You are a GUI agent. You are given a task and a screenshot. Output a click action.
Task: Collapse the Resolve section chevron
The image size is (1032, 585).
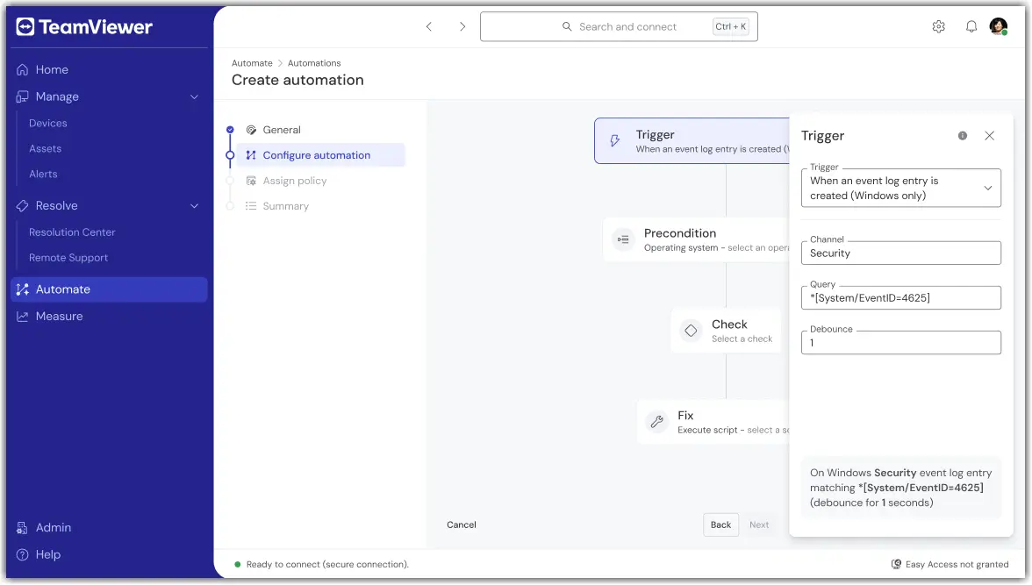(194, 206)
